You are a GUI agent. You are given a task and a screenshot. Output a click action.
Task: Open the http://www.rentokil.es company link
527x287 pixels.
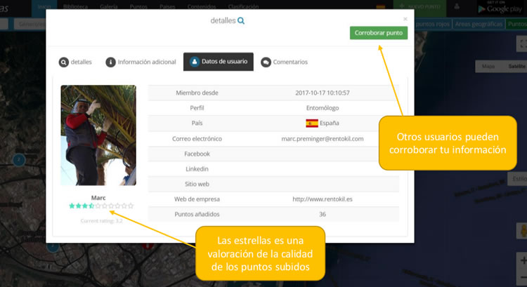[x=323, y=199]
